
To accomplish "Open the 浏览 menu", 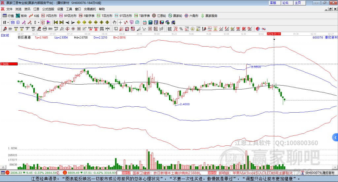I will tap(18, 9).
